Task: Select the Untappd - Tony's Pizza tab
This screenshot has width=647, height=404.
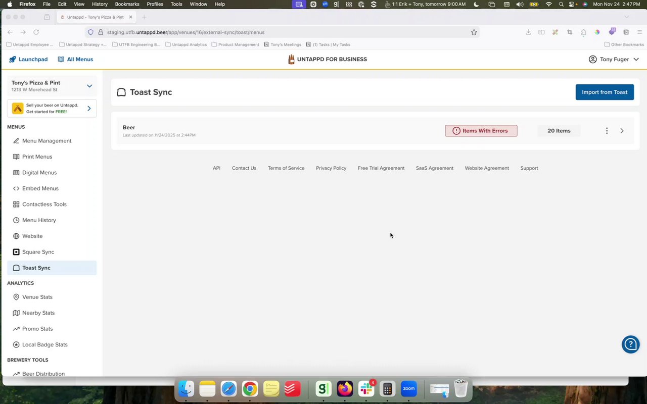Action: pos(96,17)
